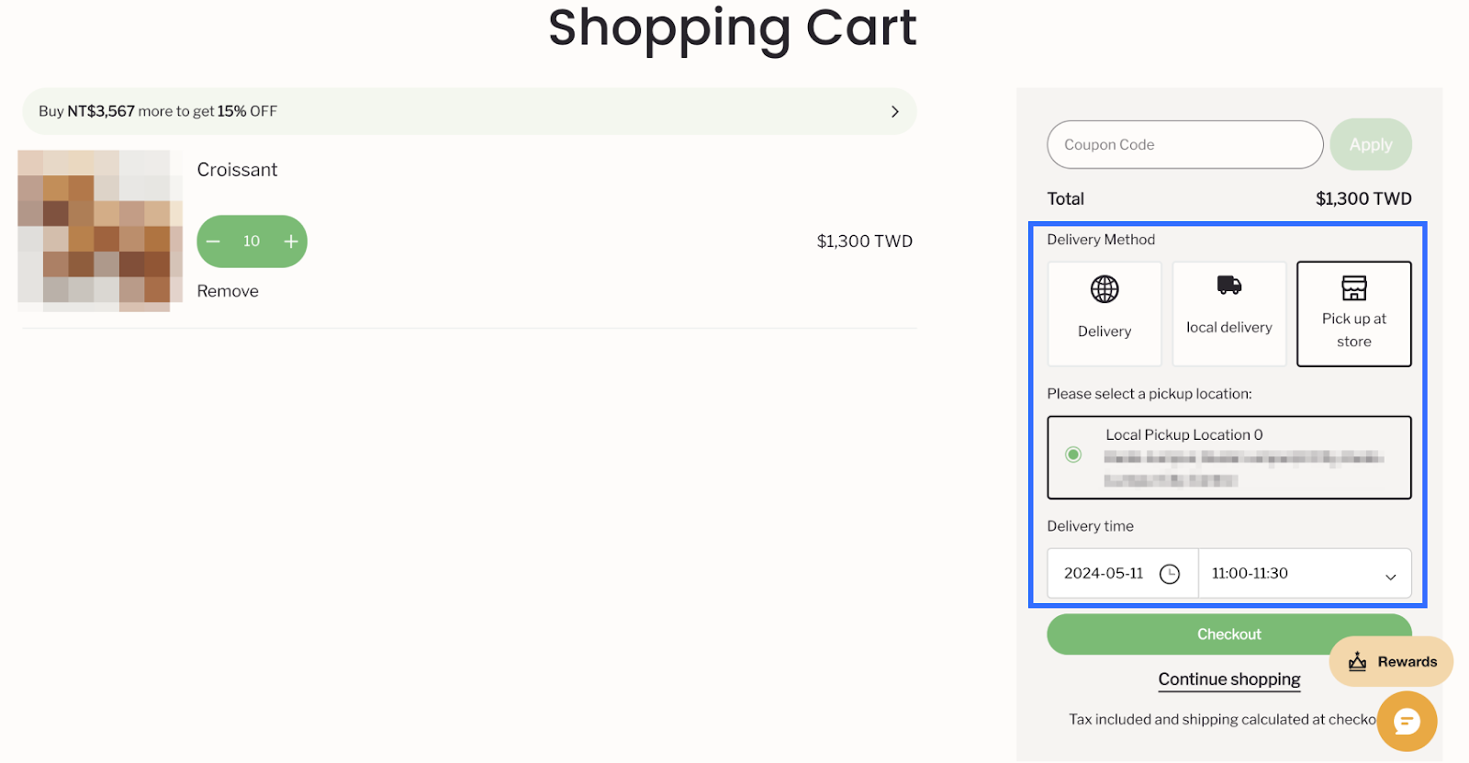Open the 11:00-11:30 time slot dropdown
Image resolution: width=1469 pixels, height=763 pixels.
point(1304,574)
